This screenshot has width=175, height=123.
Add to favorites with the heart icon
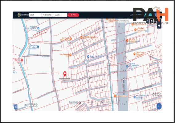click(159, 26)
